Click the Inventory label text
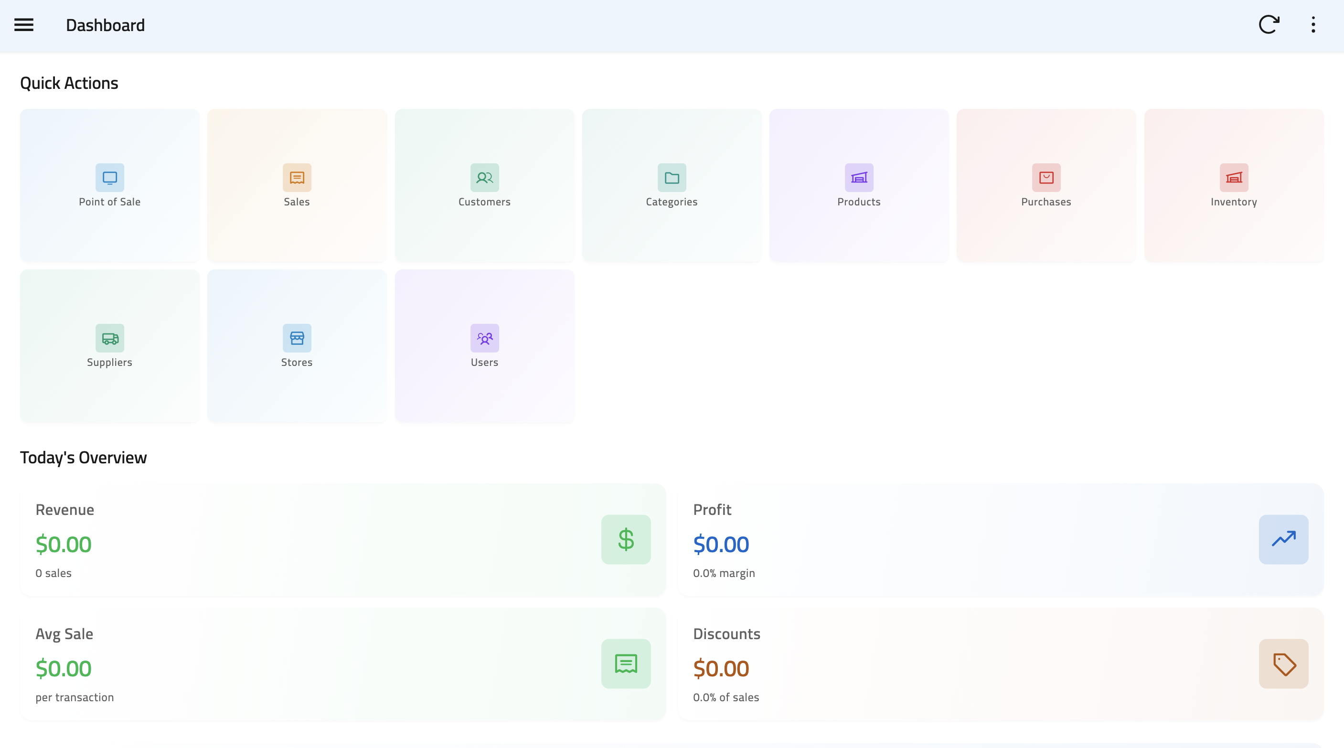 1233,202
